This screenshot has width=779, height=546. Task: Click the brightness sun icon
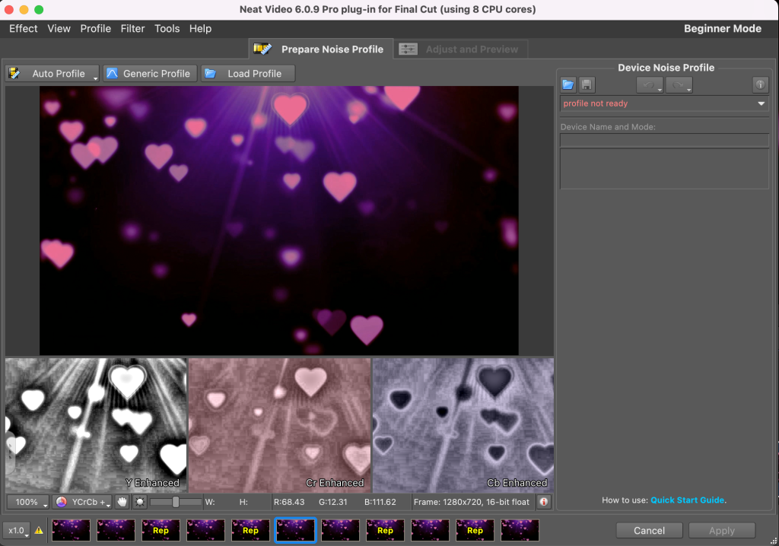point(140,502)
